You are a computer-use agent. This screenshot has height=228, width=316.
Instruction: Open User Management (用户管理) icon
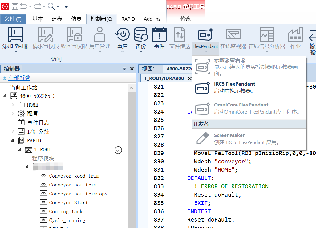coord(100,34)
